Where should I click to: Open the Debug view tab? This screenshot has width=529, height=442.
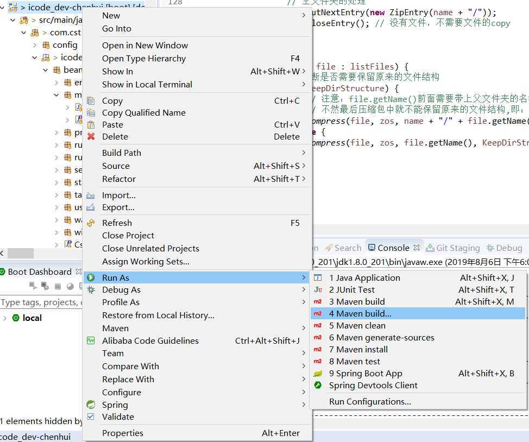[x=505, y=248]
